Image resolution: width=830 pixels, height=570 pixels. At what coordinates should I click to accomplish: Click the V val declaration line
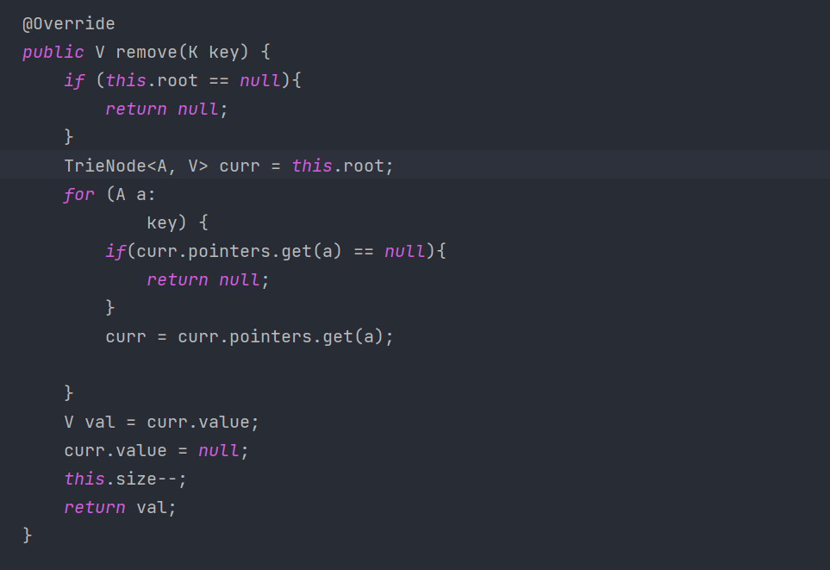click(161, 423)
